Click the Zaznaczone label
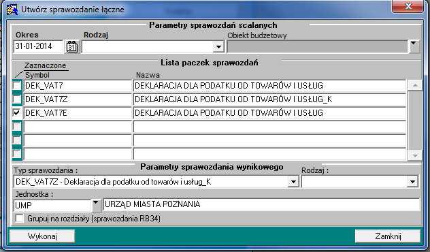Viewport: 430px width, 252px height. (x=46, y=65)
